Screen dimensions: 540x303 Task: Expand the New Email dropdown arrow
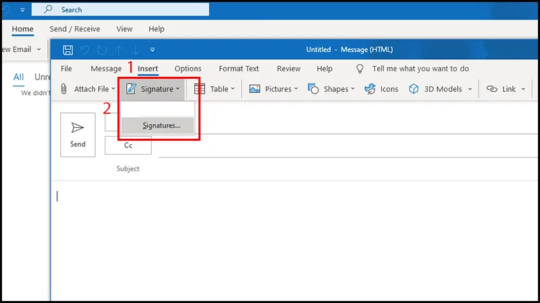tap(39, 49)
